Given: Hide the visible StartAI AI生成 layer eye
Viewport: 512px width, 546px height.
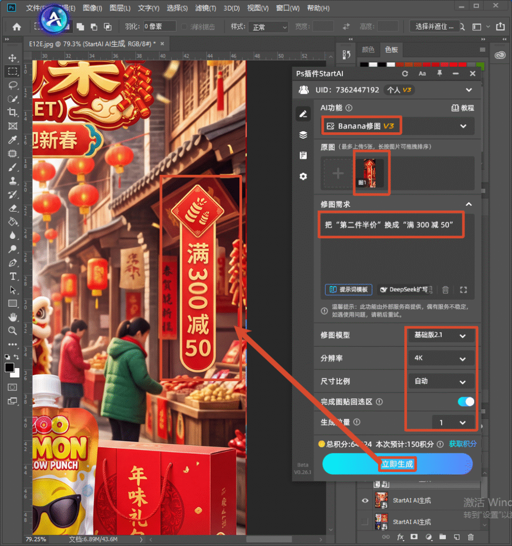Looking at the screenshot, I should click(365, 500).
